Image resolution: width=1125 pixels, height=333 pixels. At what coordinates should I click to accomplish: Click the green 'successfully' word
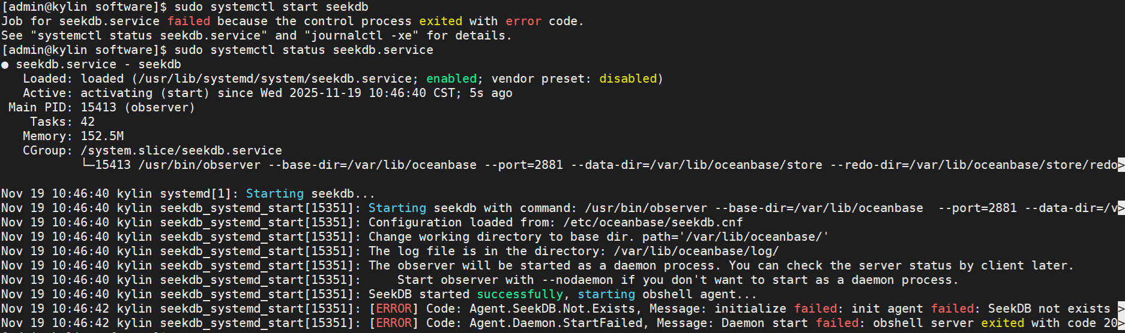520,294
